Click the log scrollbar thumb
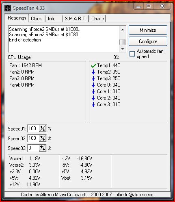This screenshot has width=175, height=202. 123,42
